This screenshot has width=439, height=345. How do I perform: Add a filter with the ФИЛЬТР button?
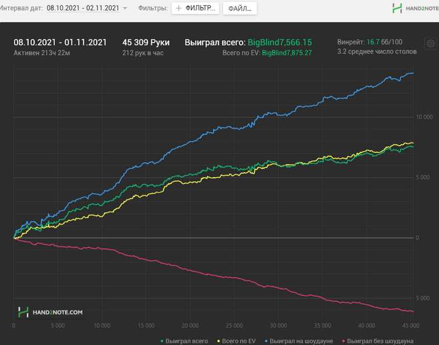tap(196, 8)
